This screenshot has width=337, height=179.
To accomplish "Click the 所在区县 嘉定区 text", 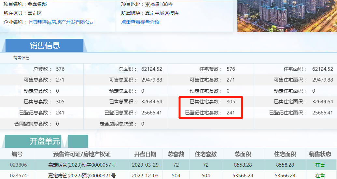I will pos(22,13).
